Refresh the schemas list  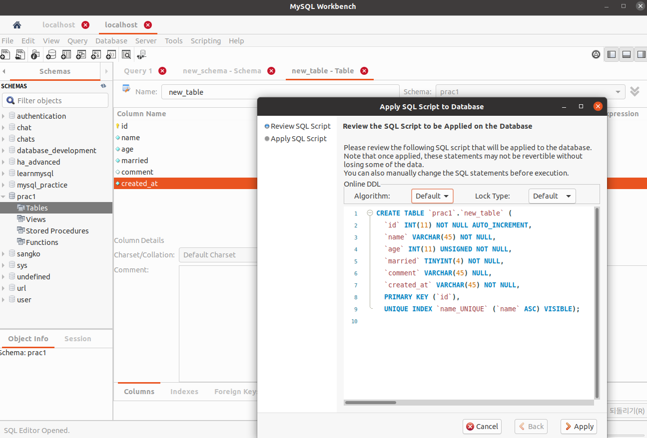coord(103,86)
